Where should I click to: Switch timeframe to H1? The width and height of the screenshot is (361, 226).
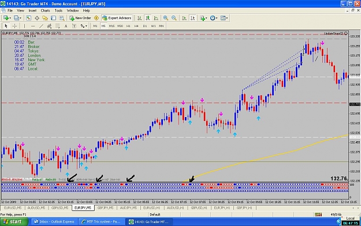coord(128,26)
